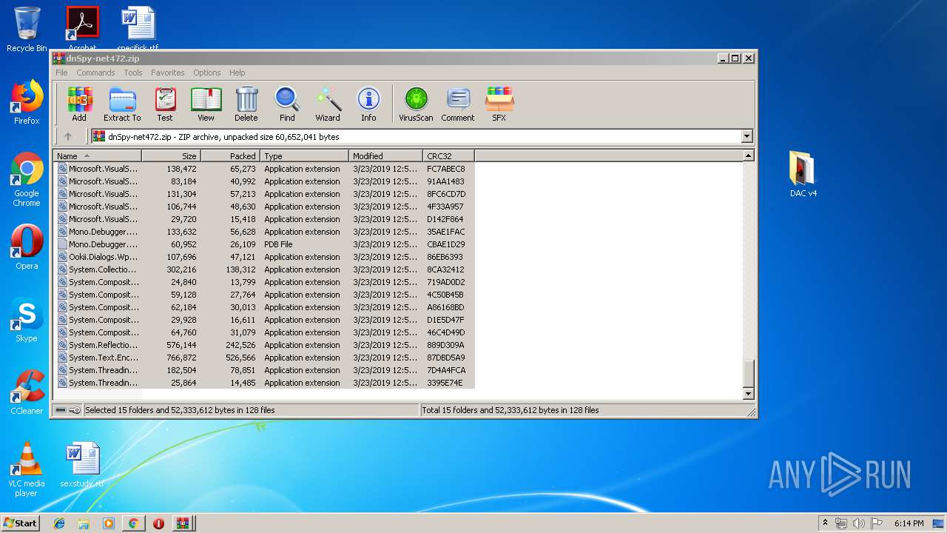947x533 pixels.
Task: Open Windows Media Player taskbar icon
Action: [x=109, y=523]
